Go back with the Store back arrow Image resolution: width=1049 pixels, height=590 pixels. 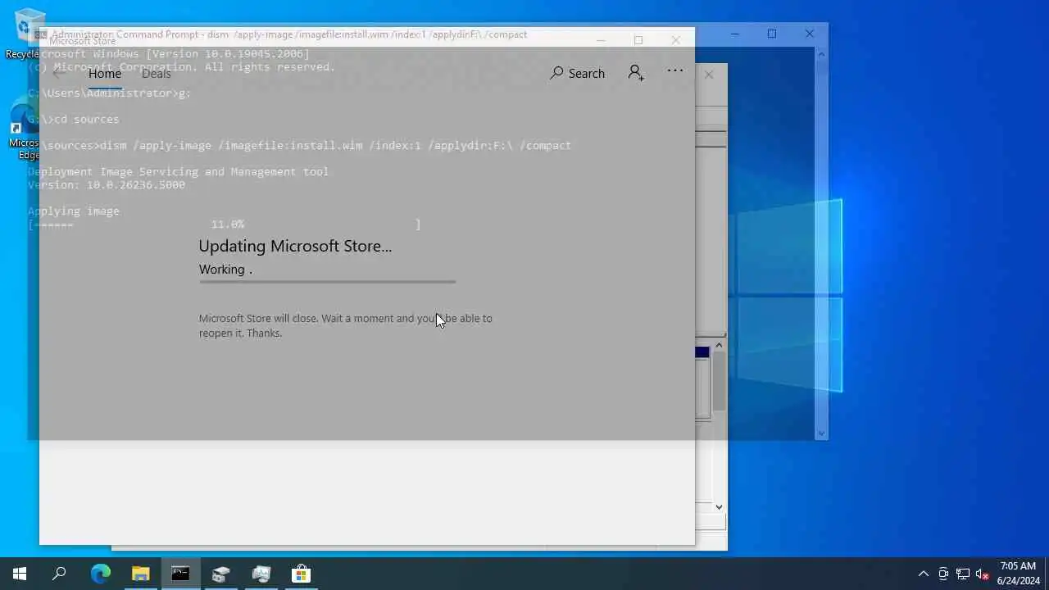[58, 74]
